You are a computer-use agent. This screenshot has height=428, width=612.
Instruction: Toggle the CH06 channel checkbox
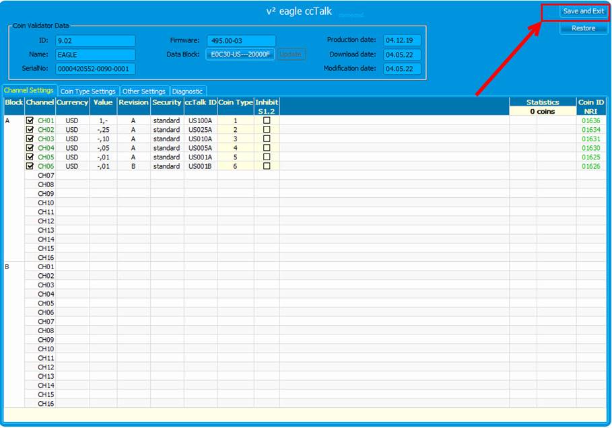30,166
